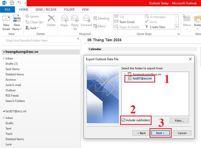Select the Reply & Delete quick step

pos(127,27)
